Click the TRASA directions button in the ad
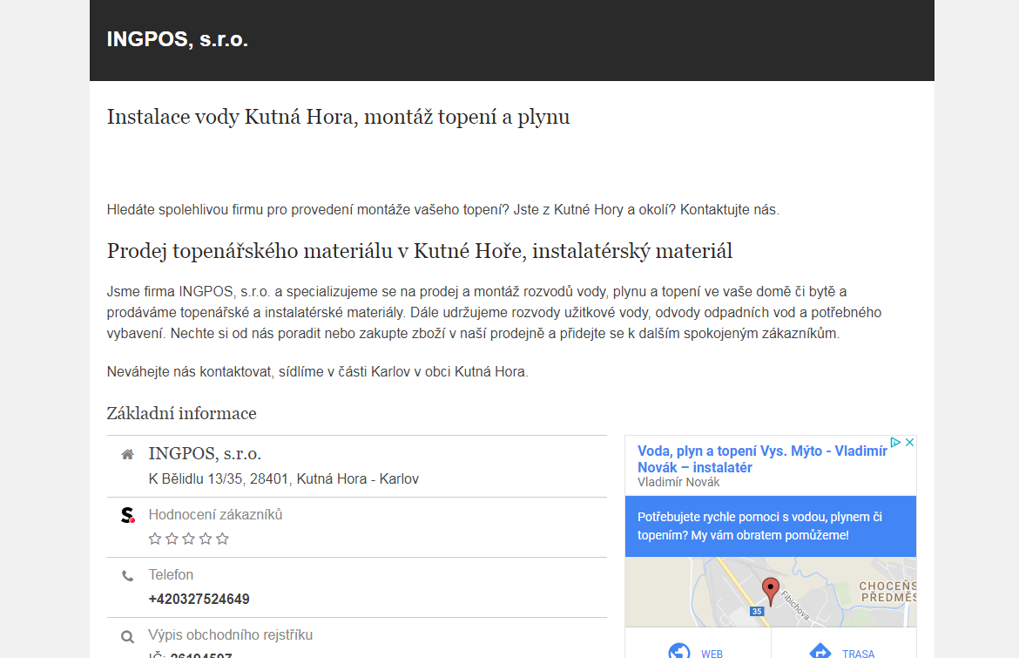This screenshot has height=658, width=1019. [x=844, y=650]
